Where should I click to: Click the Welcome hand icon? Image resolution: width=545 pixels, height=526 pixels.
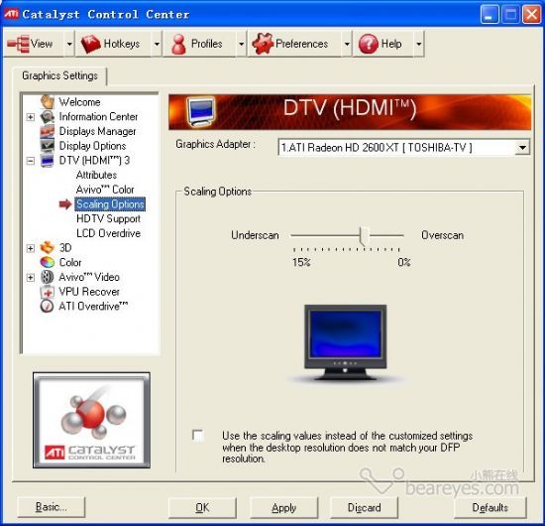coord(48,102)
